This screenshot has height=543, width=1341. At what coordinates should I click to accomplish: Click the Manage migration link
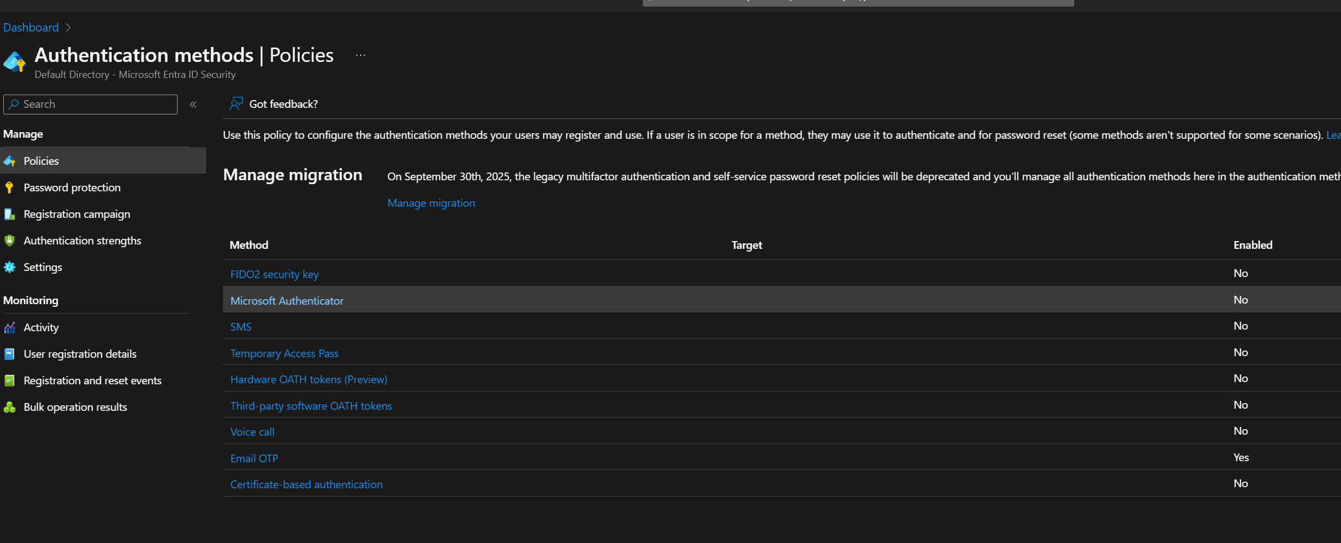(x=431, y=203)
